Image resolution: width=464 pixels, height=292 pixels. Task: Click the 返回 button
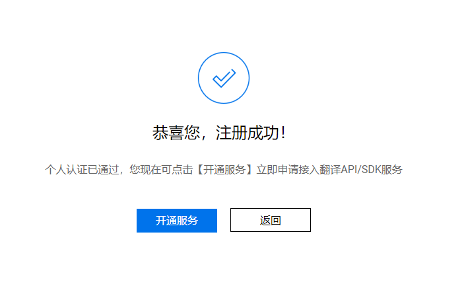[x=271, y=220]
